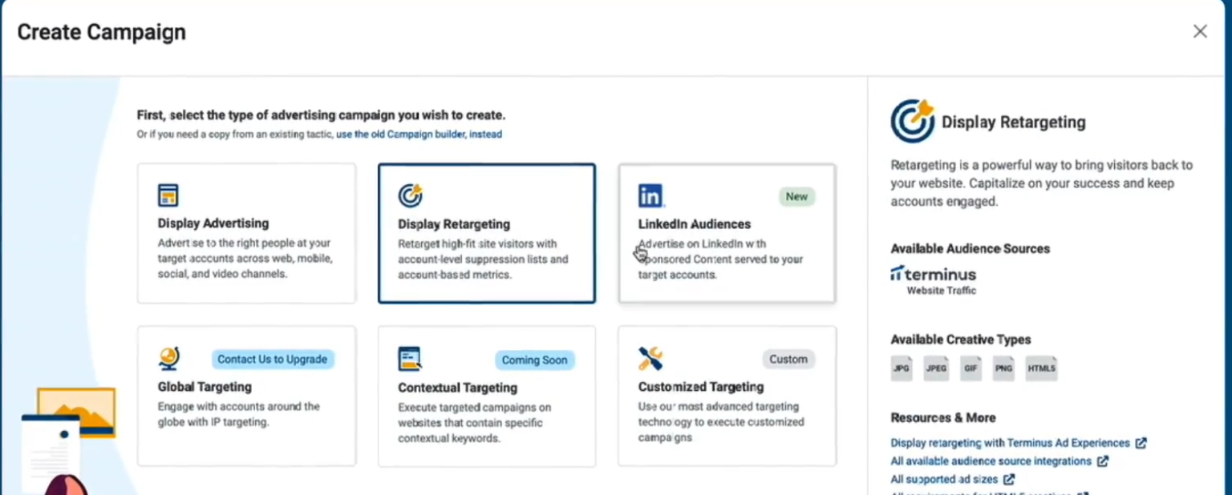Click the PNG creative type icon
This screenshot has height=495, width=1232.
pyautogui.click(x=1003, y=368)
